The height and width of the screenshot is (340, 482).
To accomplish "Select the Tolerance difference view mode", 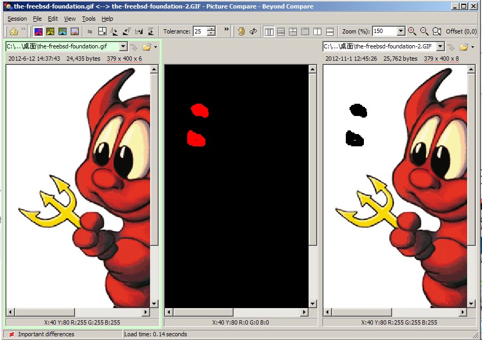I will [x=38, y=31].
